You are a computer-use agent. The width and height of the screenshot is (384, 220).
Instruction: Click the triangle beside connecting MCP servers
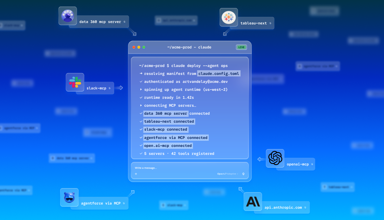coord(141,105)
